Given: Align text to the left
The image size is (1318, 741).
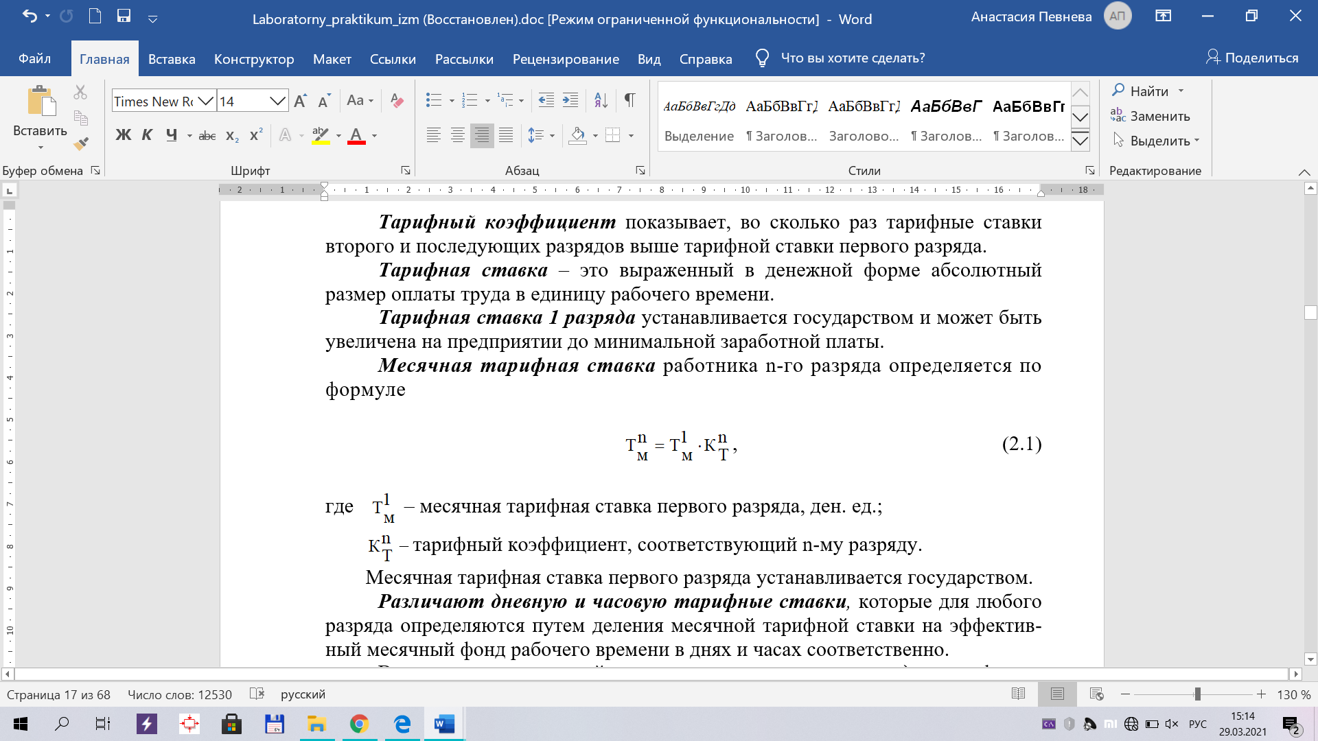Looking at the screenshot, I should click(x=433, y=135).
